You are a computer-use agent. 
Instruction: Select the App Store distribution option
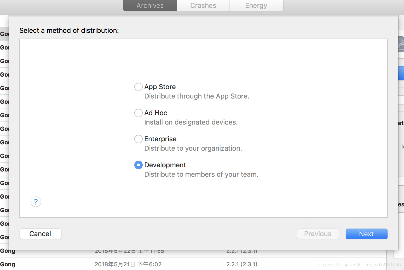pyautogui.click(x=138, y=87)
